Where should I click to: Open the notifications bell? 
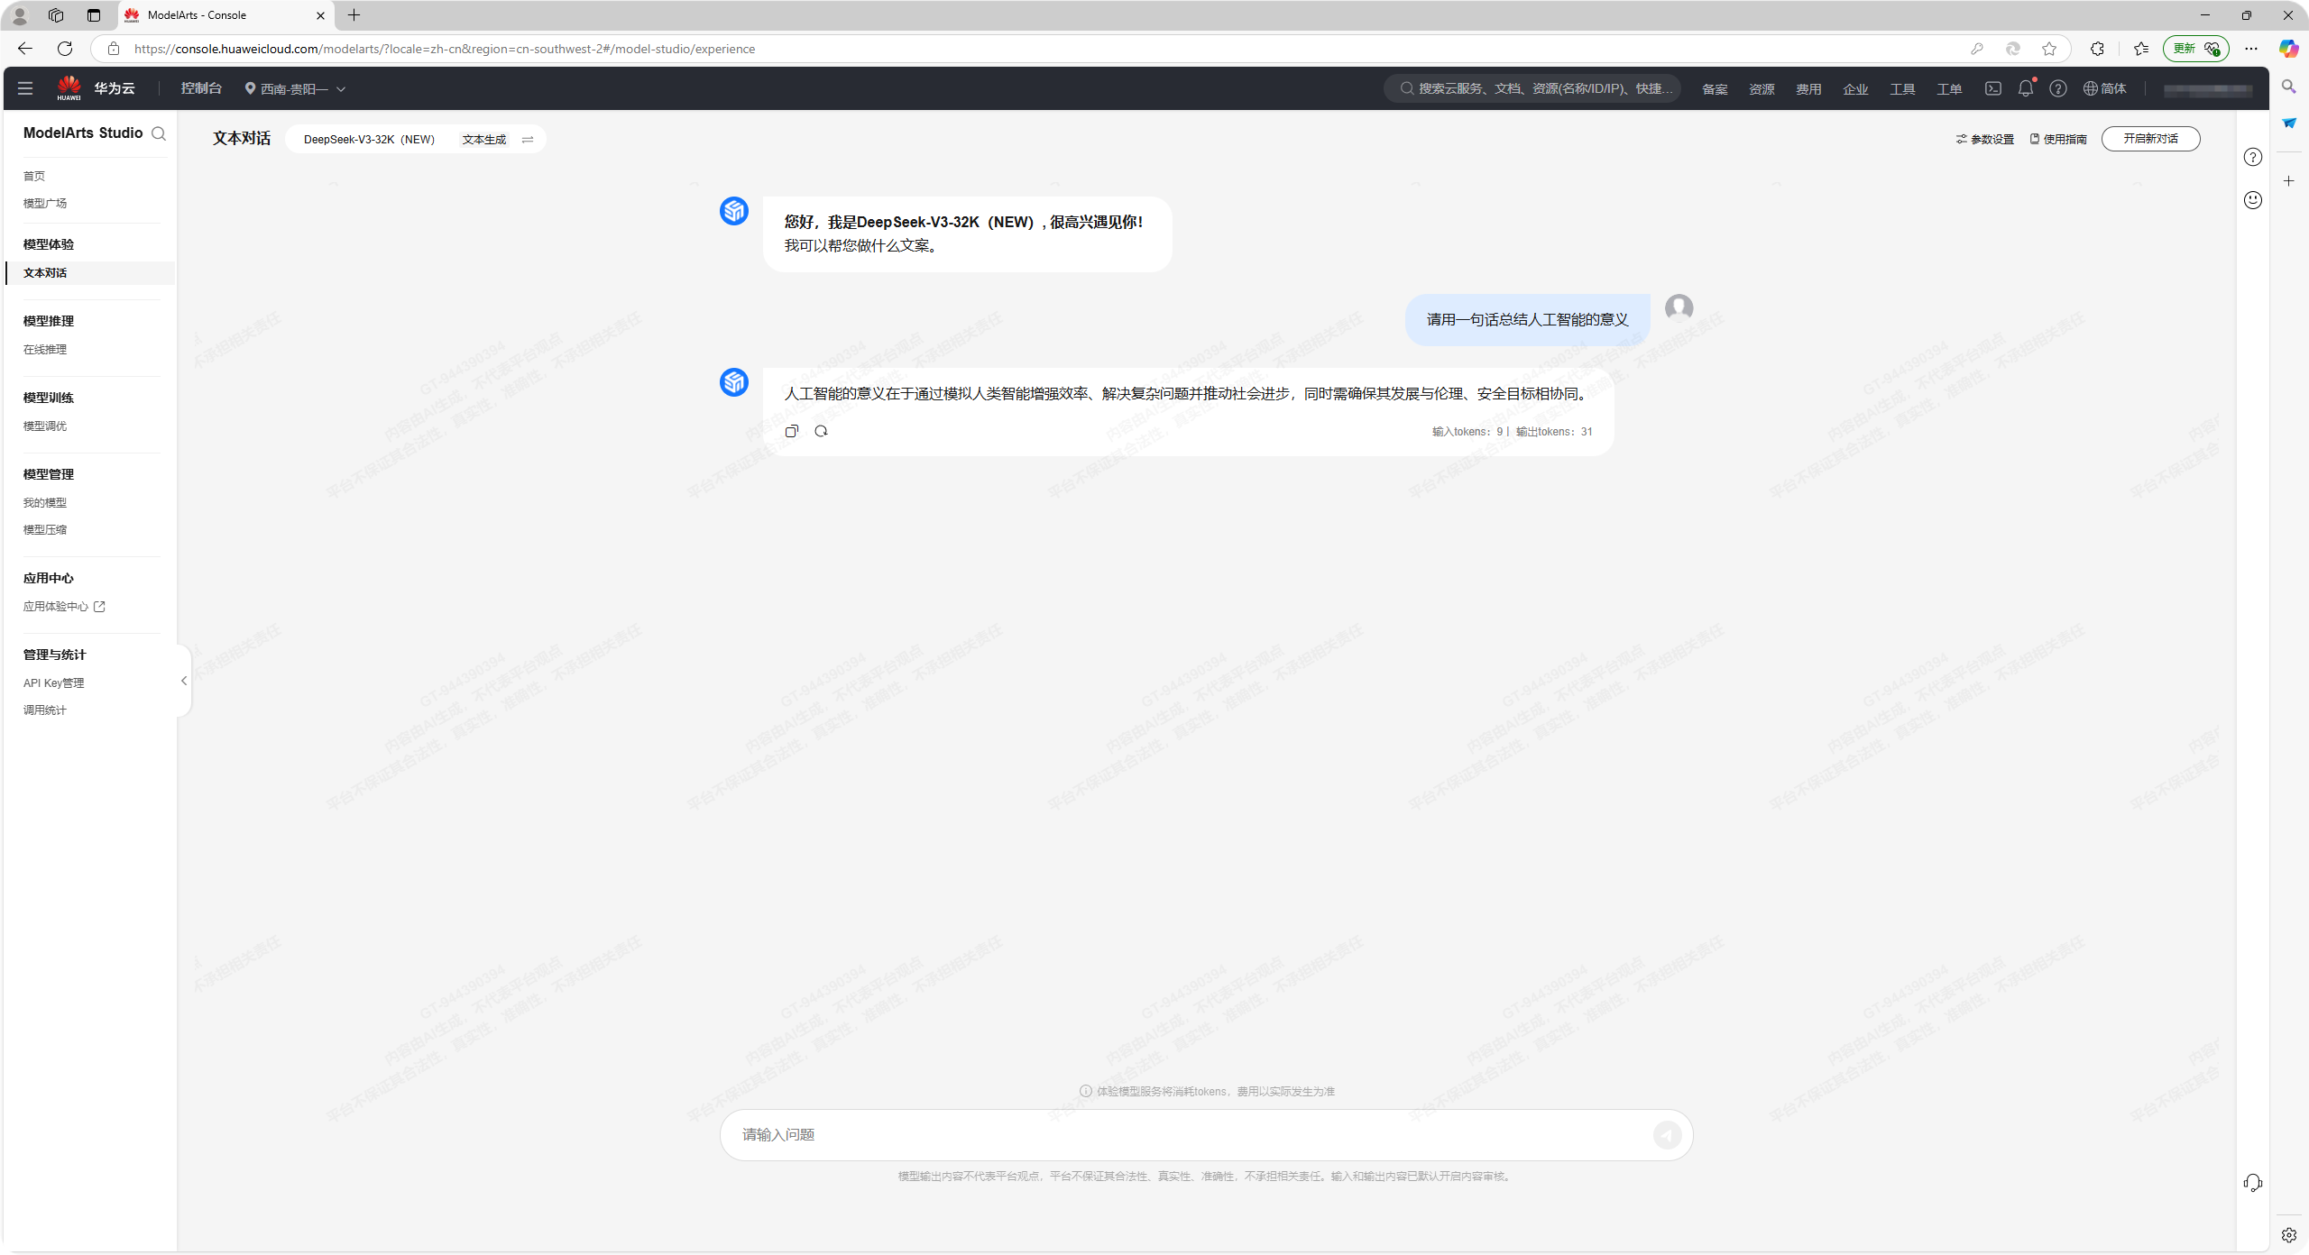[x=2026, y=88]
